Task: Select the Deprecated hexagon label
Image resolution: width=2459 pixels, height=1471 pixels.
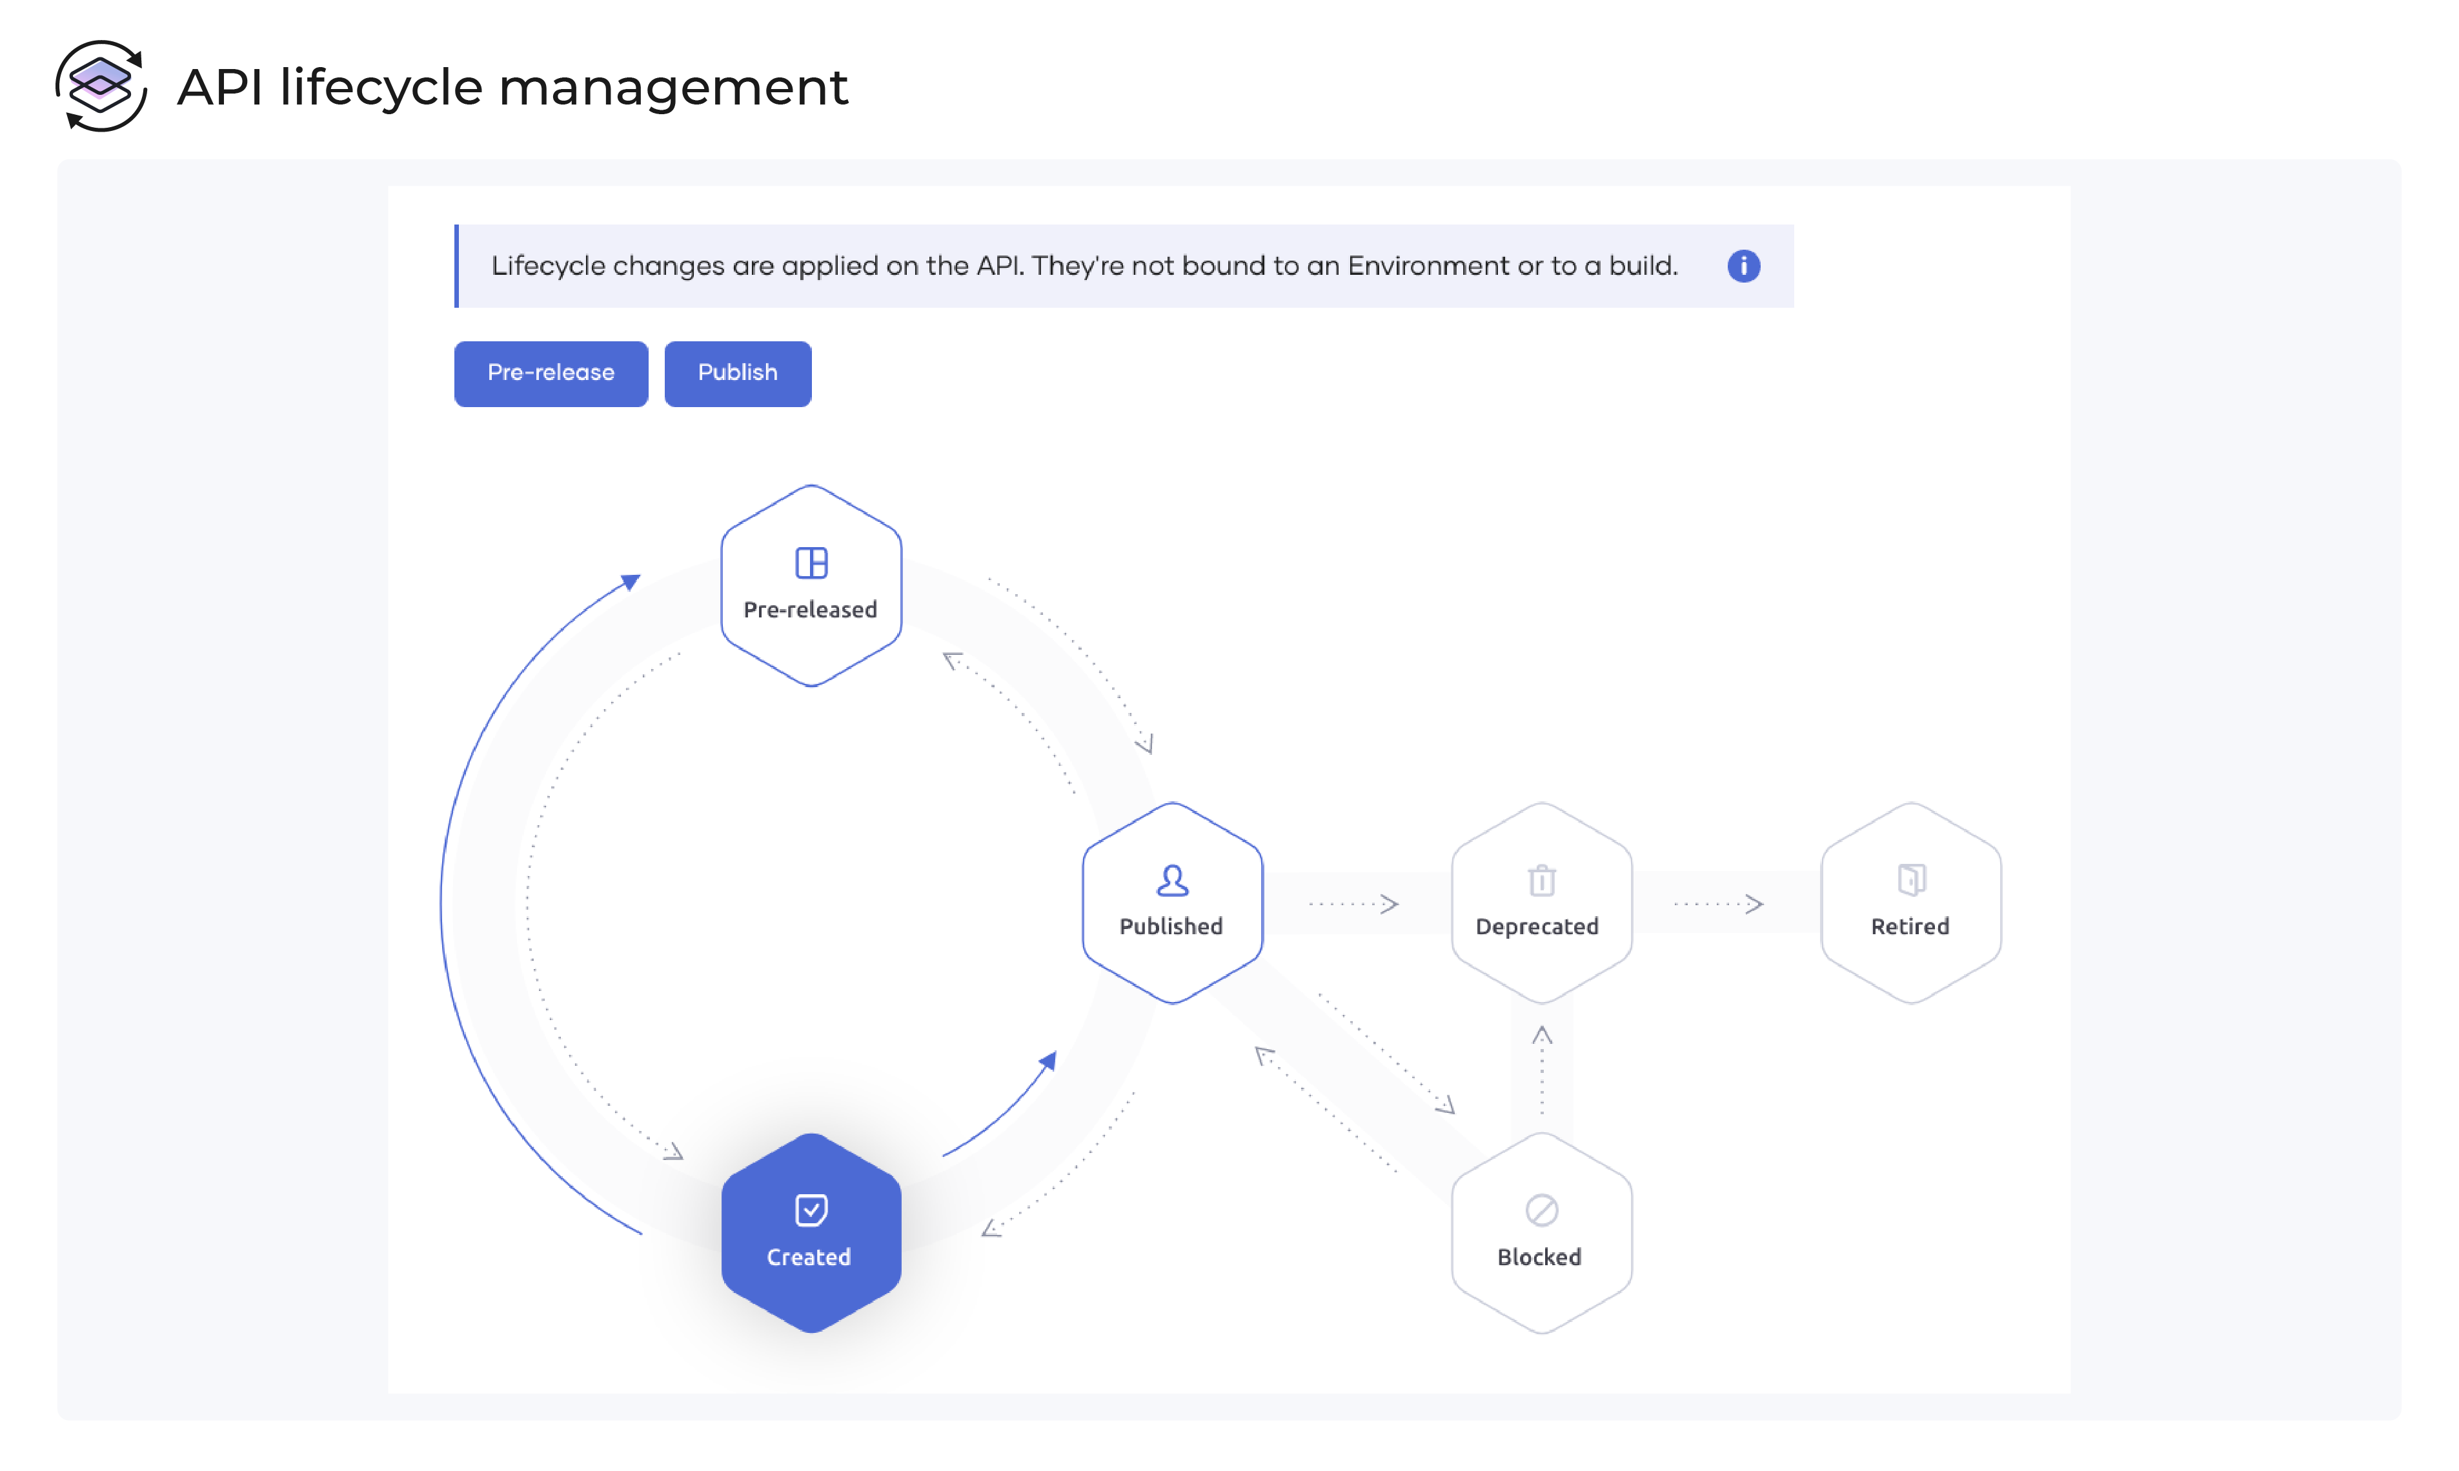Action: tap(1537, 926)
